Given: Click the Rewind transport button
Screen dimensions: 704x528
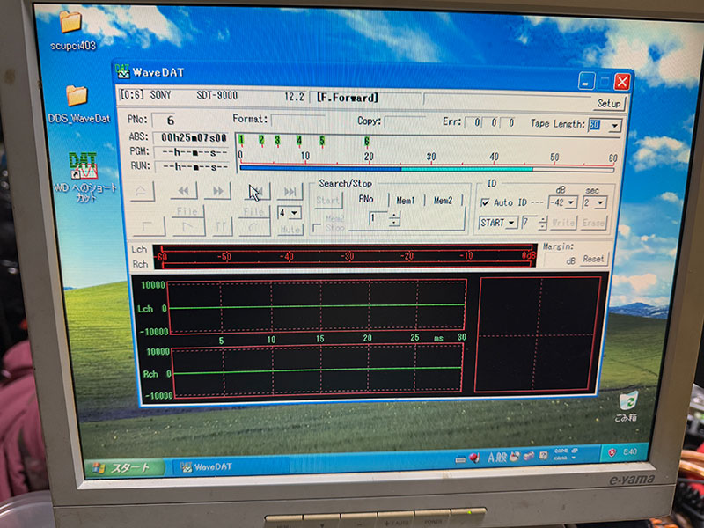Looking at the screenshot, I should [x=184, y=191].
